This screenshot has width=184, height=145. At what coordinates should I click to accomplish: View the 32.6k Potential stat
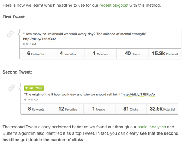coord(162,109)
